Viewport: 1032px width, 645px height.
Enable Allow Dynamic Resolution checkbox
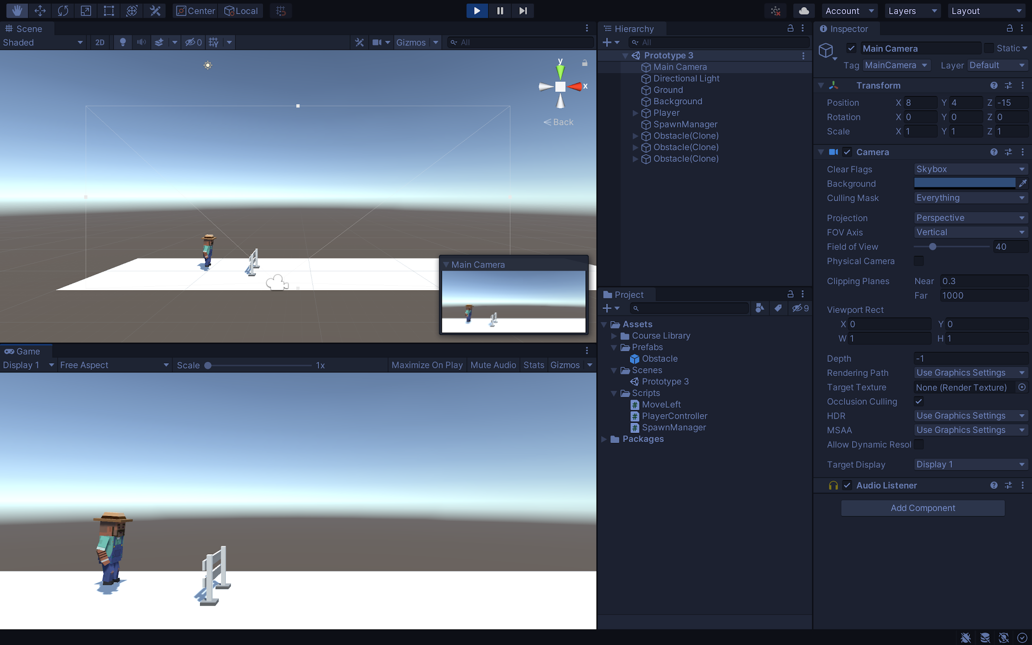[919, 444]
